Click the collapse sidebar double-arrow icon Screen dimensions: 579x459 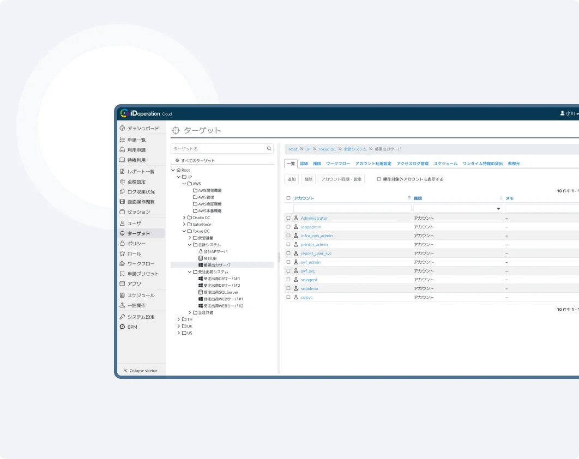125,371
